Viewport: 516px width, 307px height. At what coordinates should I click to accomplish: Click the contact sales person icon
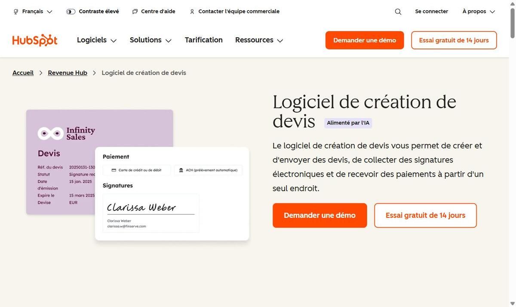click(192, 12)
